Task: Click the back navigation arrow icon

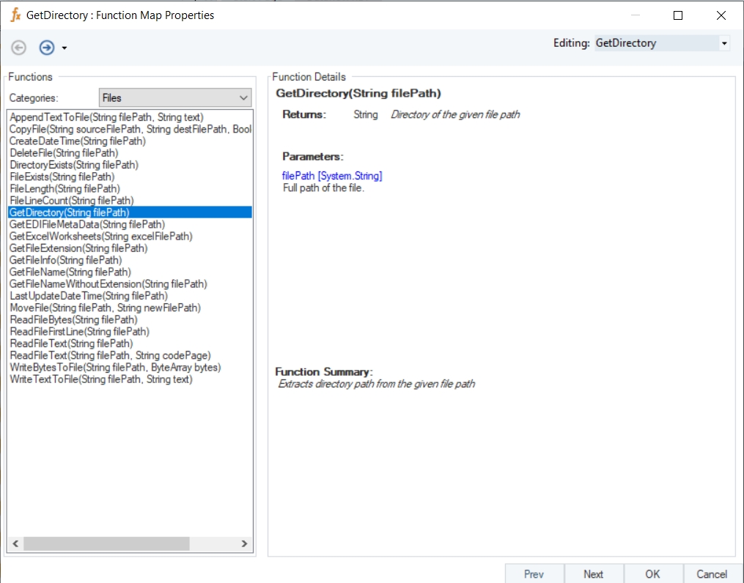Action: [x=19, y=48]
